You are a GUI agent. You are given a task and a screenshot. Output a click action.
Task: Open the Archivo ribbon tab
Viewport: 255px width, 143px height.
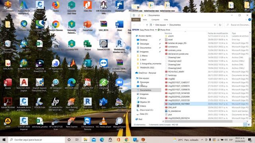(136, 19)
